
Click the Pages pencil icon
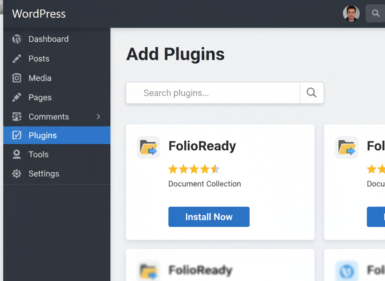click(17, 97)
